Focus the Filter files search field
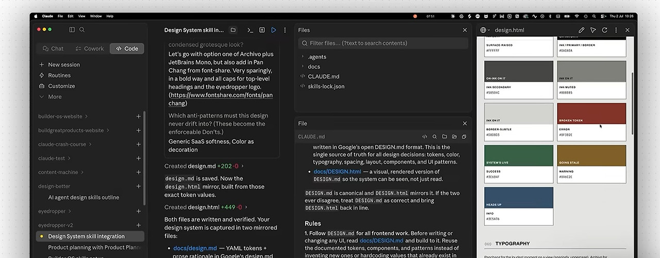This screenshot has width=660, height=258. click(383, 43)
